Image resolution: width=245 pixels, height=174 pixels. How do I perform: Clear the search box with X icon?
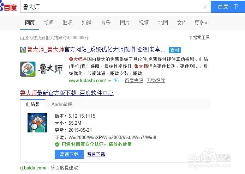click(205, 7)
